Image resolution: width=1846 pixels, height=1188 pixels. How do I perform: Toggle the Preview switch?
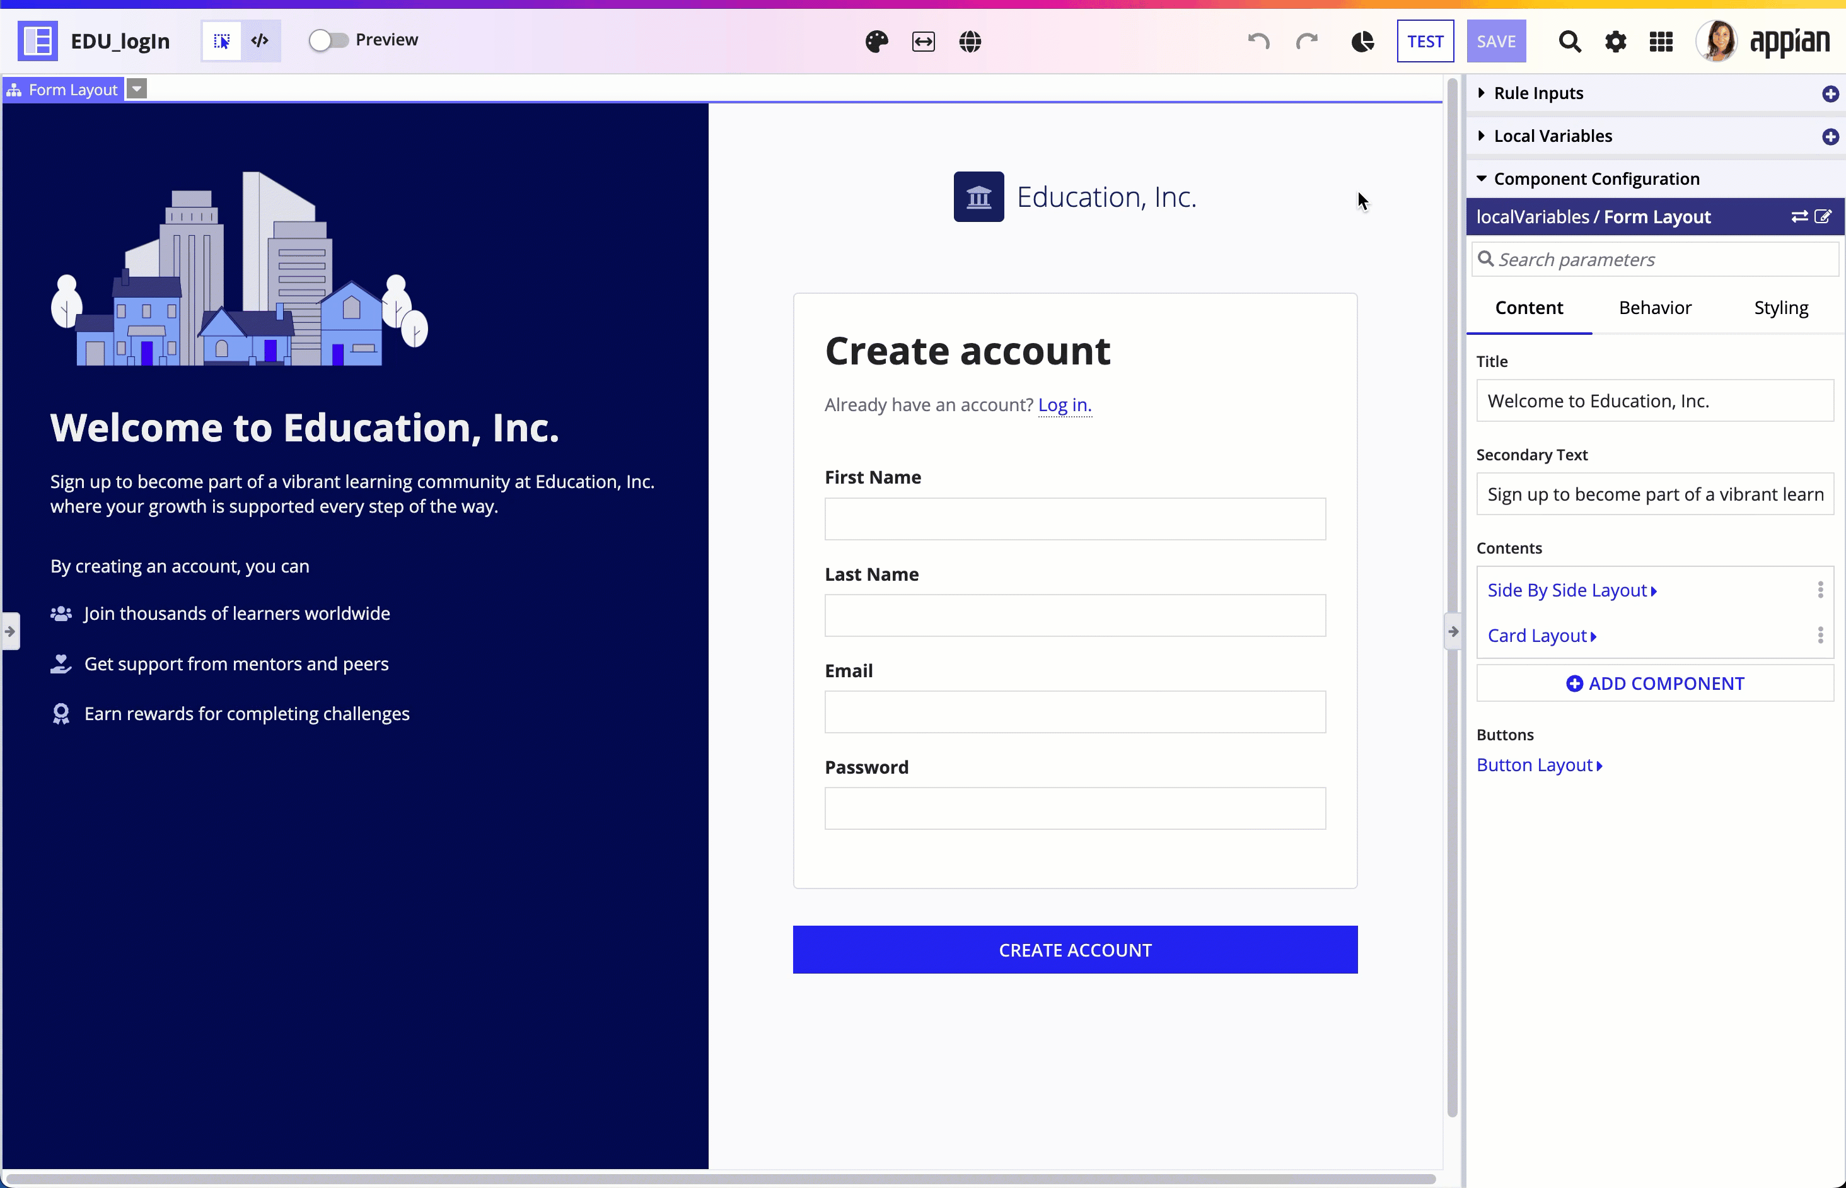tap(328, 40)
